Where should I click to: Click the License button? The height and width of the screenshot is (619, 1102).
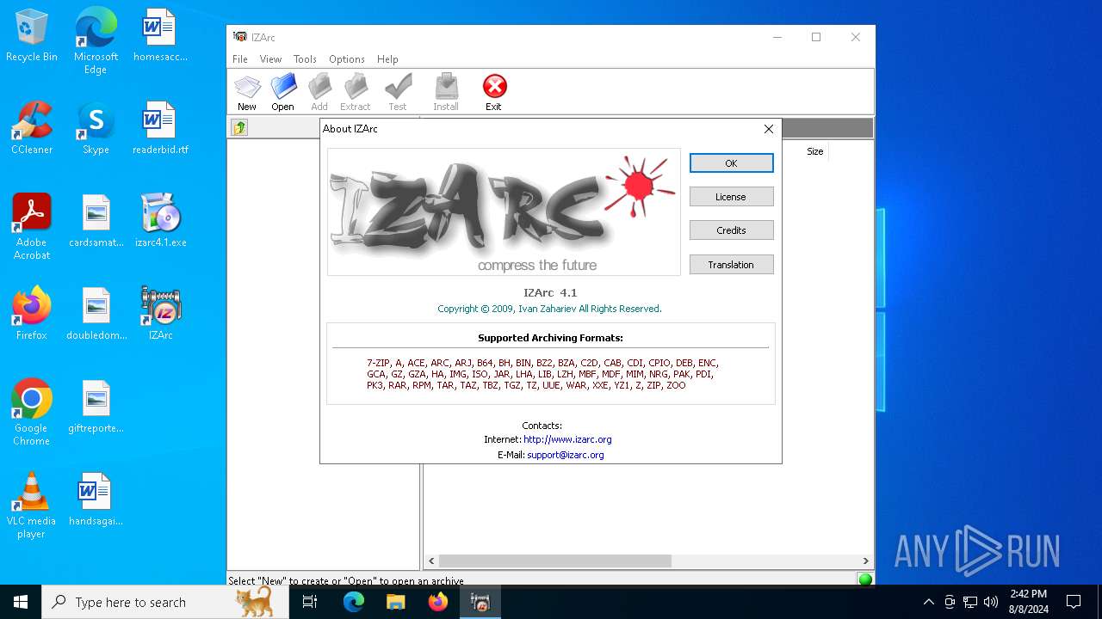click(x=731, y=197)
